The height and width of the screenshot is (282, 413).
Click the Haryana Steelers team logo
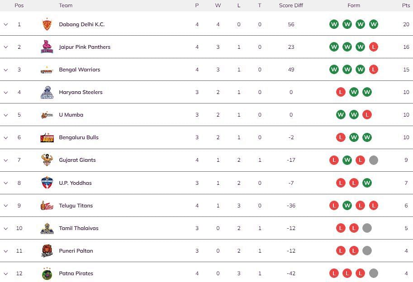click(x=47, y=92)
